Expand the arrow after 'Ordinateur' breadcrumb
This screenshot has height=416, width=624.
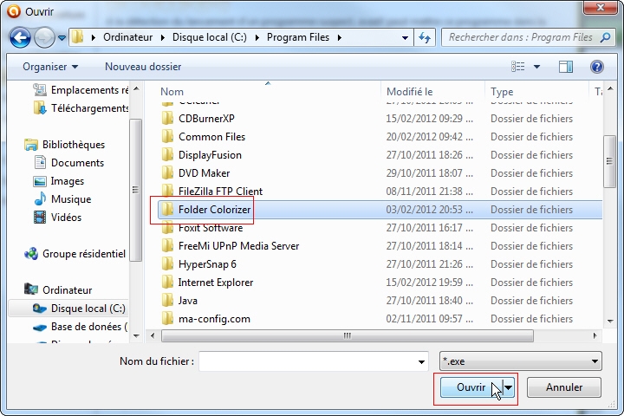click(163, 38)
